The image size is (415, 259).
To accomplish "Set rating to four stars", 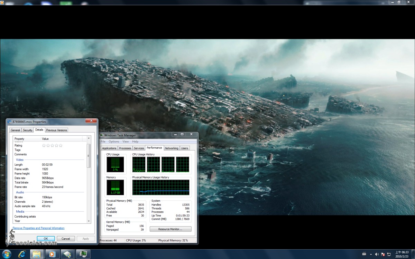I will tap(56, 145).
